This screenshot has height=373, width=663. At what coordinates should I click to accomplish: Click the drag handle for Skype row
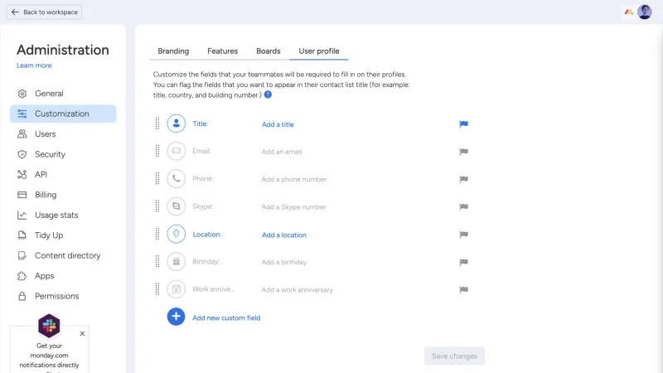pos(157,206)
